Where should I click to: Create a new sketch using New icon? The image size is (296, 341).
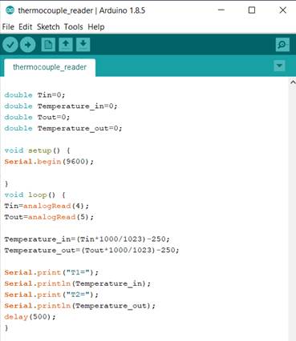click(48, 44)
